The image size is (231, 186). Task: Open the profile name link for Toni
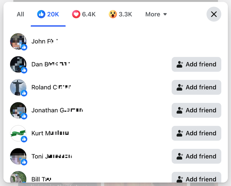52,156
